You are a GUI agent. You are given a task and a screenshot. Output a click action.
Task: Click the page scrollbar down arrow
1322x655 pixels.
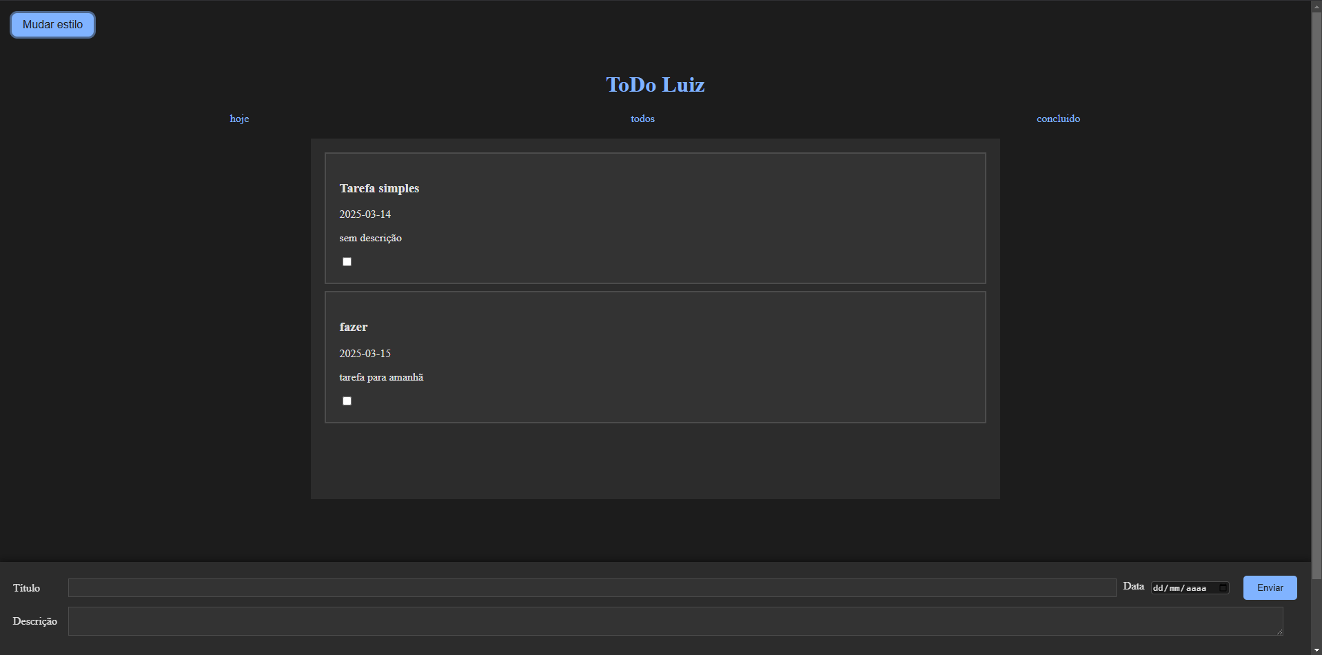(1316, 649)
